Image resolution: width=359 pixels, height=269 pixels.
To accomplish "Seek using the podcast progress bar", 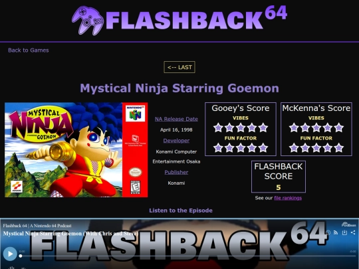I will click(x=187, y=256).
